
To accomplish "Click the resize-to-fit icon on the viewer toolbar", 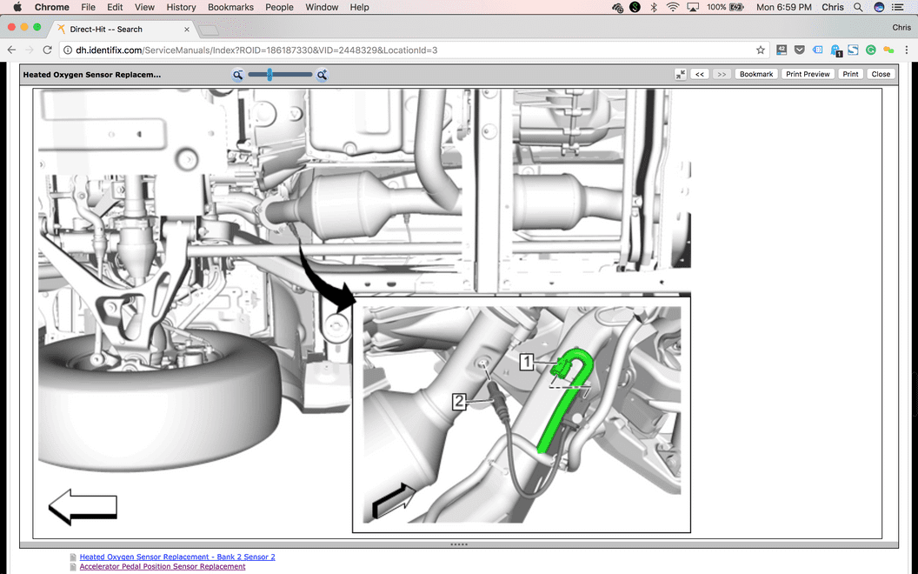I will pyautogui.click(x=681, y=74).
